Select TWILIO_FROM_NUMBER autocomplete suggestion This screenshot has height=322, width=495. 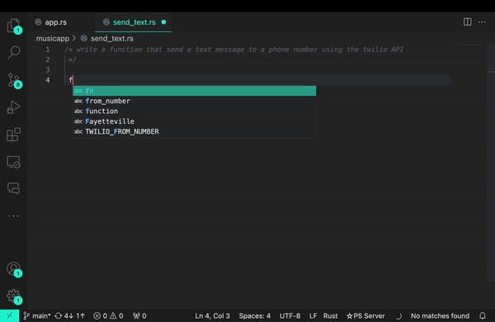click(x=194, y=131)
